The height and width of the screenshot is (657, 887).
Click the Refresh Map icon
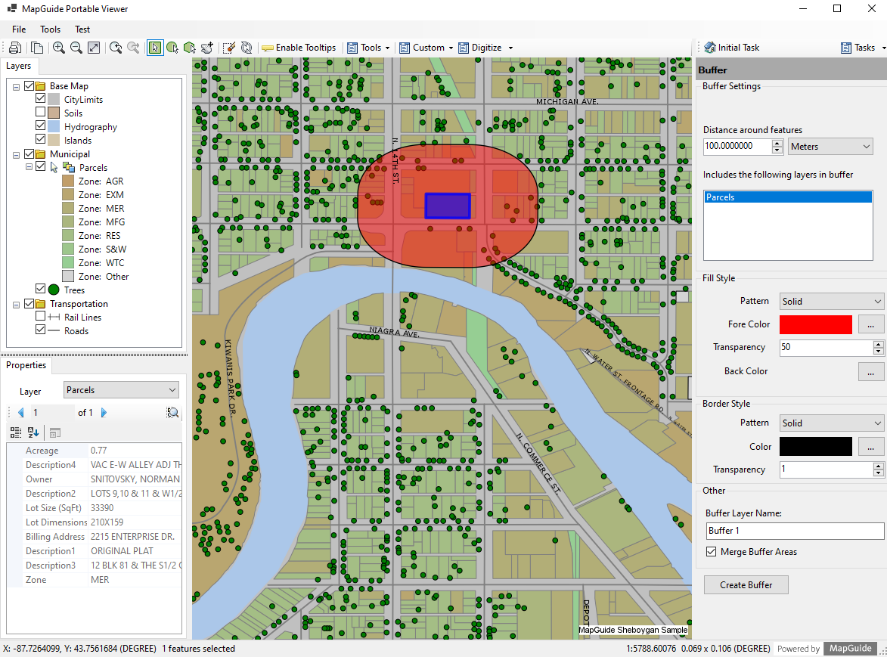click(247, 48)
